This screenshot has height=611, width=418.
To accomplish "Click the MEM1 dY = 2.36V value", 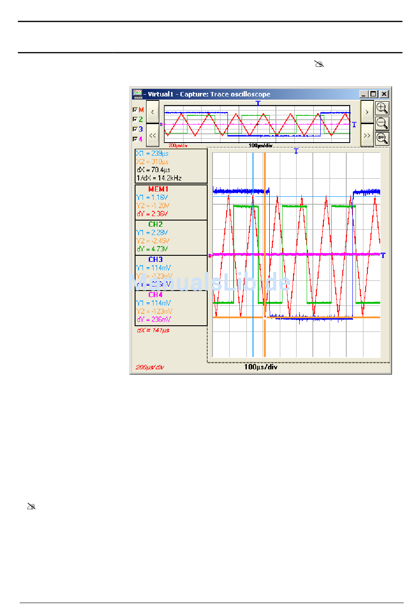I will [152, 213].
